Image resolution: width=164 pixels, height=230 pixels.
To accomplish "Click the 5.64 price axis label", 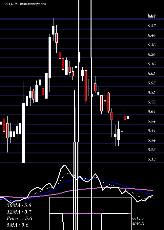I will [x=152, y=112].
